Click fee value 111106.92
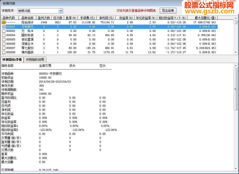This screenshot has width=239, height=174. [88, 22]
